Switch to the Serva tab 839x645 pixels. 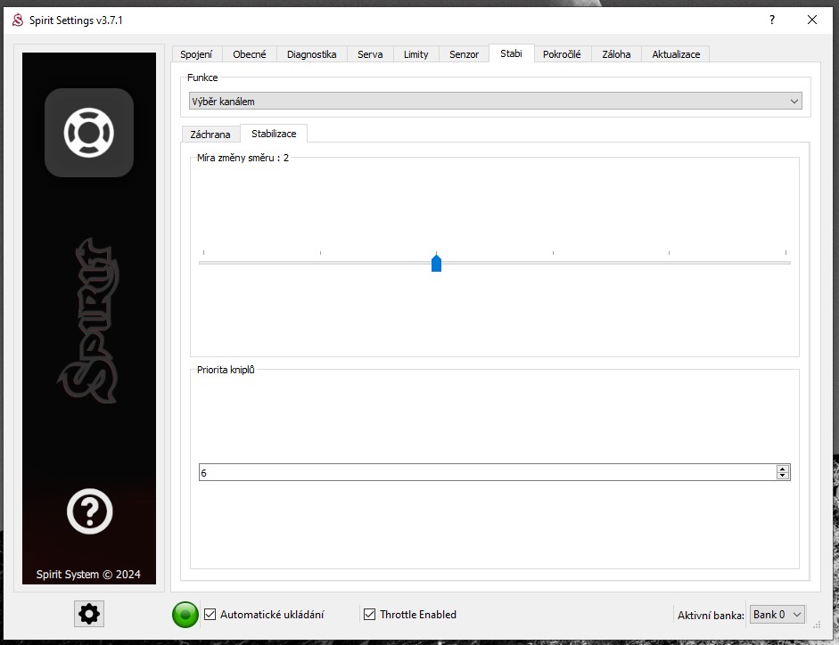click(370, 54)
